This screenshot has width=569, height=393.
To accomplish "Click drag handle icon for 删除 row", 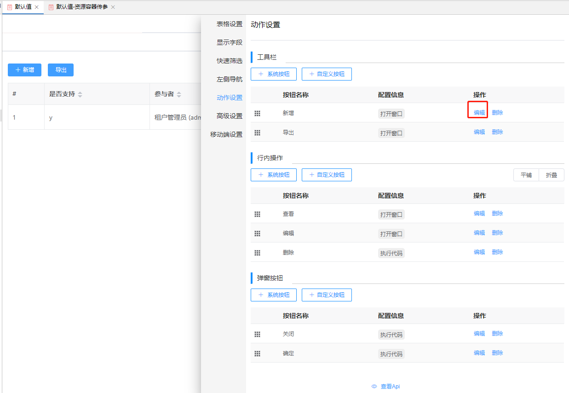I will click(x=258, y=253).
